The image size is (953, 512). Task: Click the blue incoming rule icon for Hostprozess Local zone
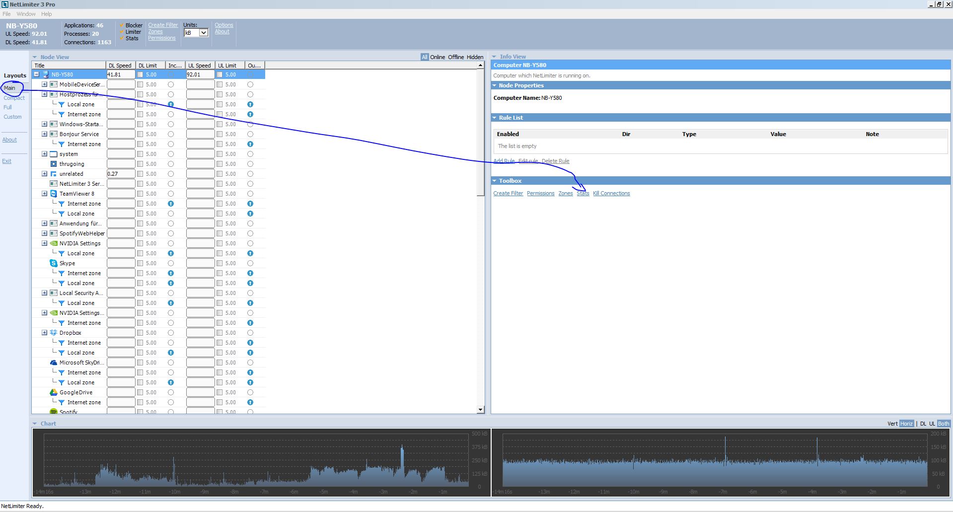(171, 104)
